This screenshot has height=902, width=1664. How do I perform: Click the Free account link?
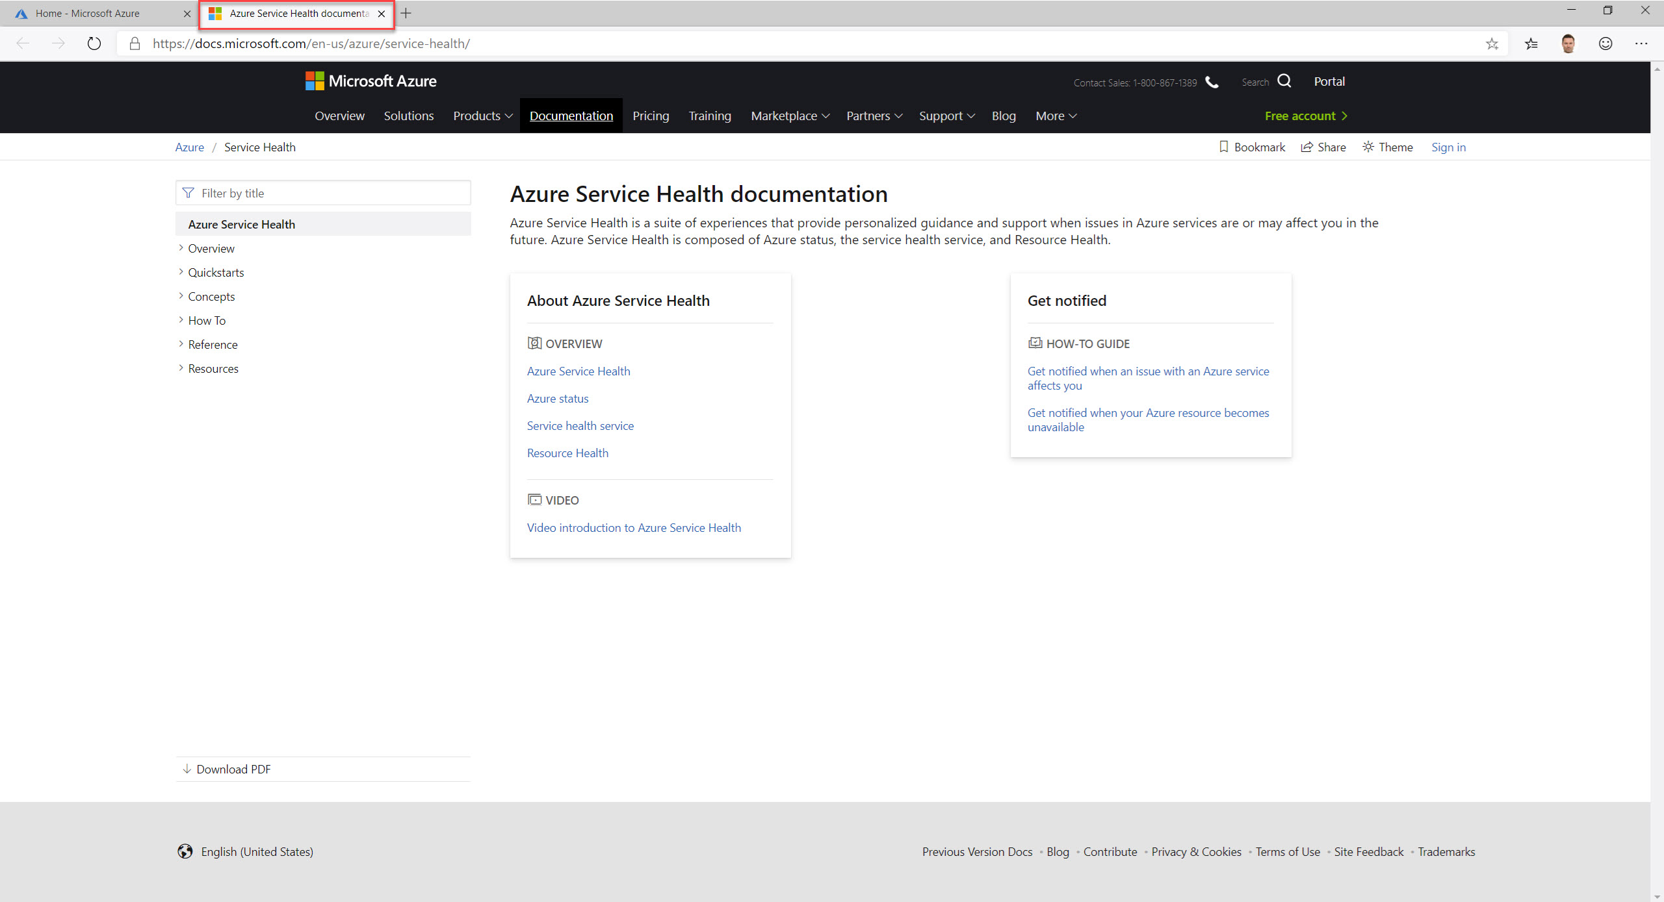[x=1306, y=116]
